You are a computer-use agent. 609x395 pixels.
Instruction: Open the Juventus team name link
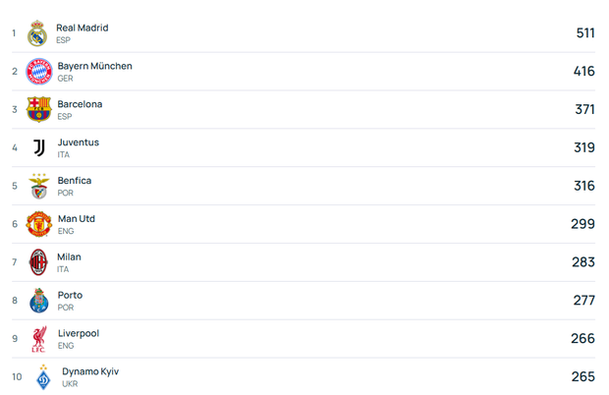(x=78, y=142)
